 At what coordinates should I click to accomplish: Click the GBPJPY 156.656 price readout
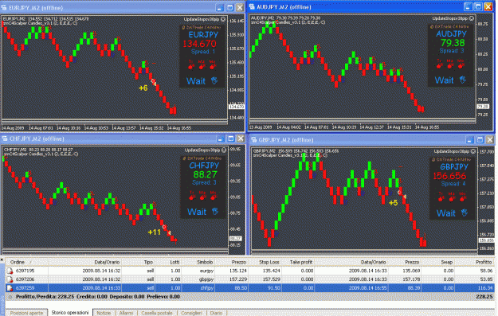449,176
